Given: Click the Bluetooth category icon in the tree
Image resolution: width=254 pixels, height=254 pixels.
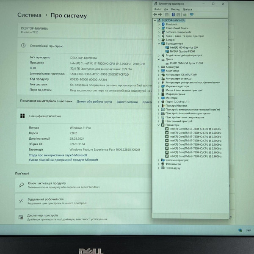Looking at the screenshot, I should pyautogui.click(x=163, y=24).
